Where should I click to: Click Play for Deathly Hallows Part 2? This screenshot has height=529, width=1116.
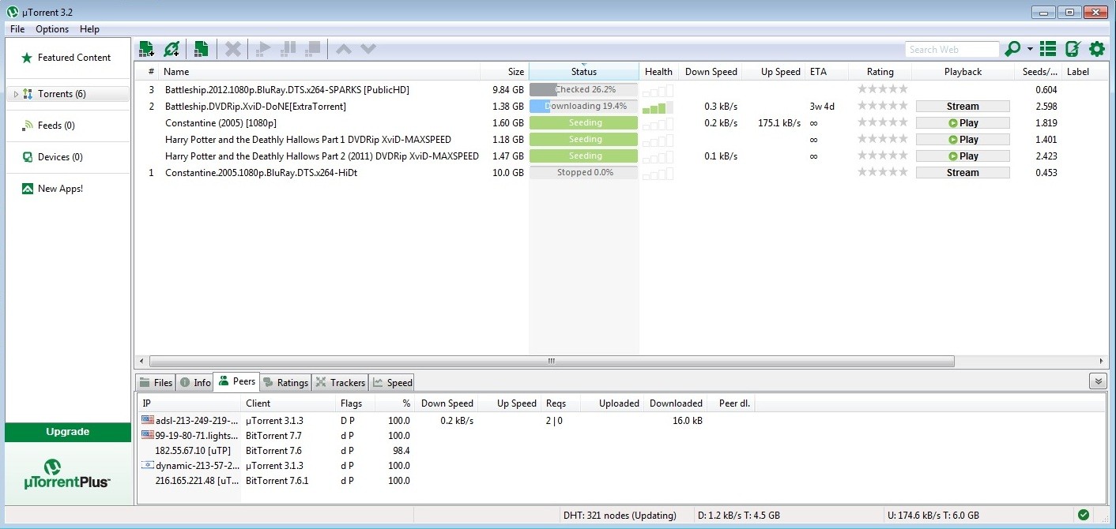point(963,156)
